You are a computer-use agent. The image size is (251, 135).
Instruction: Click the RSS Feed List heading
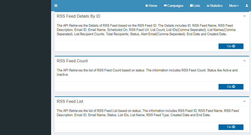click(x=70, y=102)
